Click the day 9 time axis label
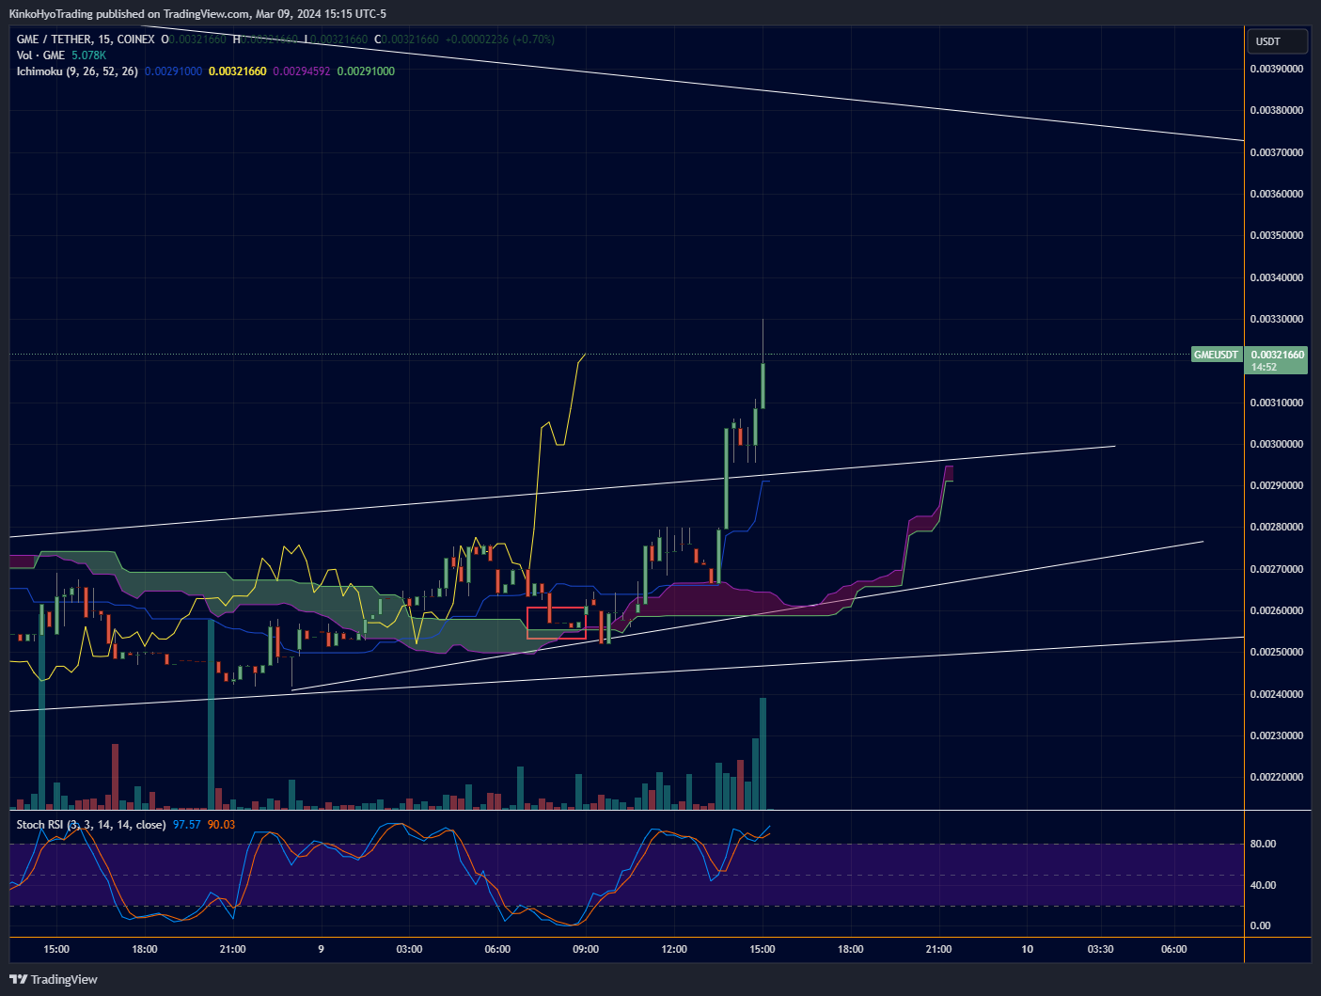 [322, 949]
